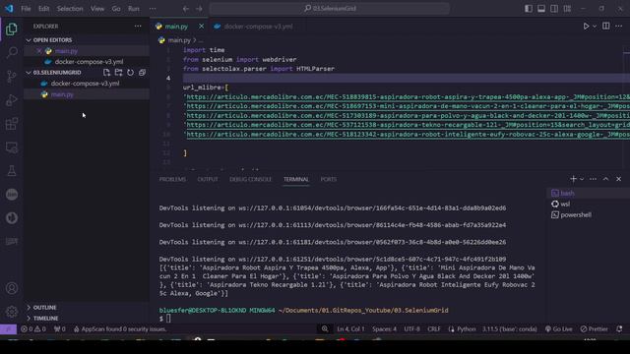630x354 pixels.
Task: Change Python language mode in status bar
Action: [466, 329]
